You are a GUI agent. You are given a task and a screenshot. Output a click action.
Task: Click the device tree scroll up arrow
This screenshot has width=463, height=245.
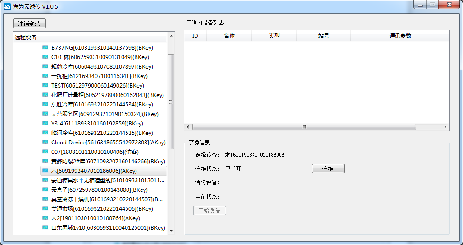(171, 36)
